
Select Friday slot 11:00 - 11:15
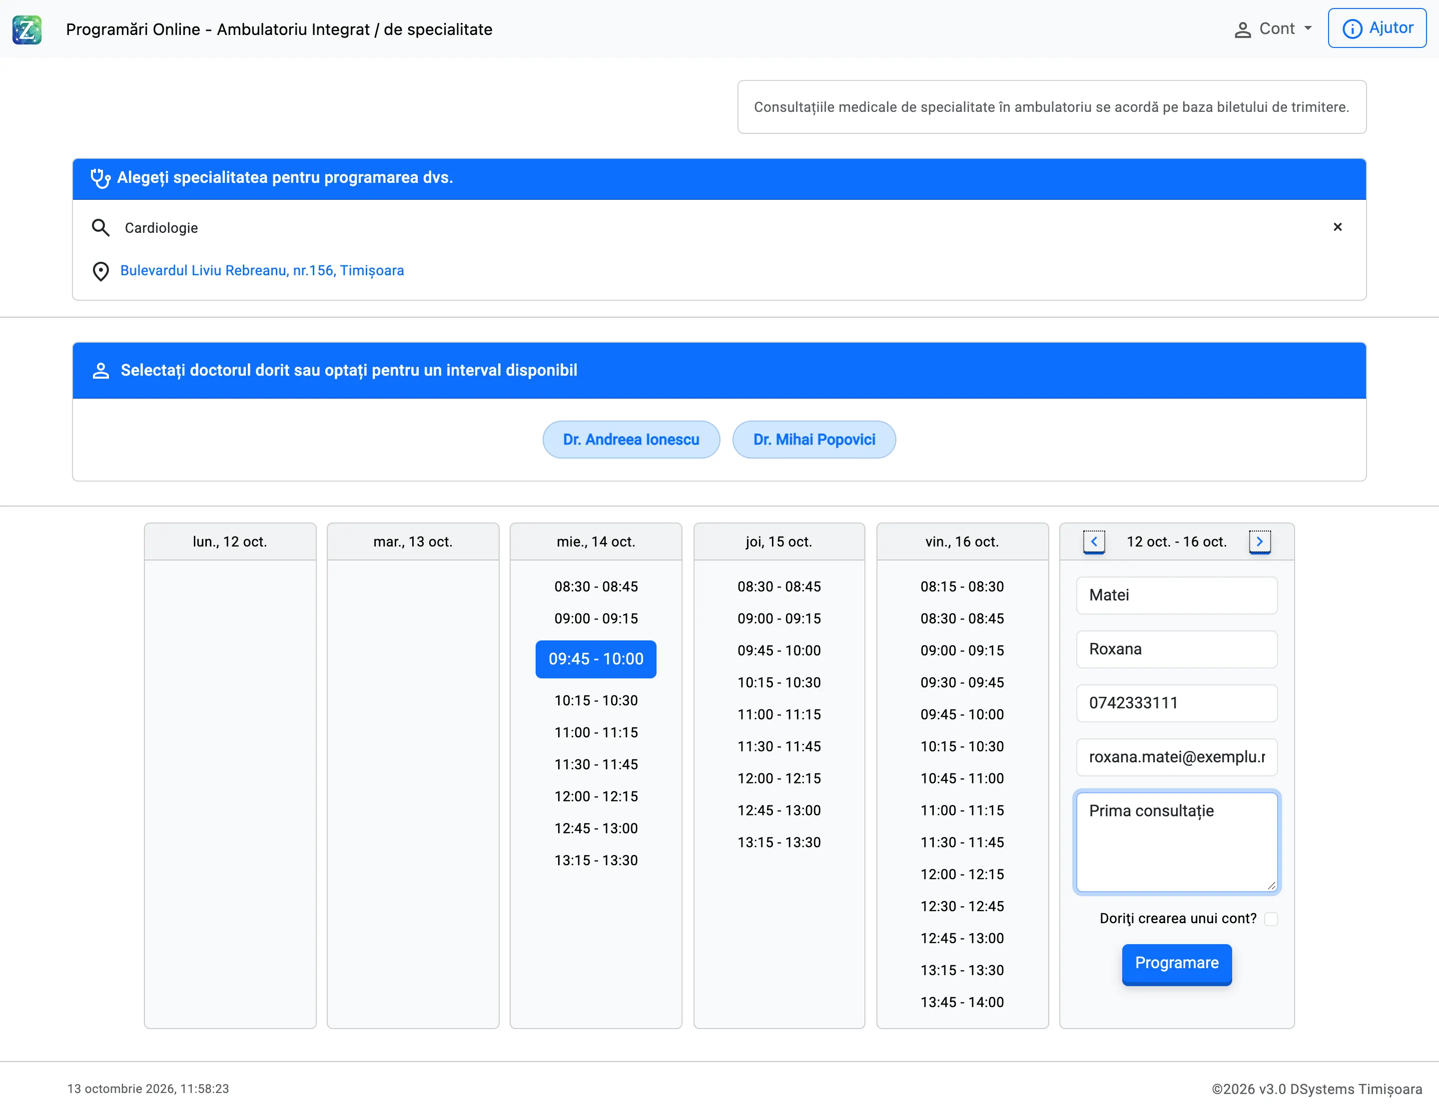tap(963, 810)
